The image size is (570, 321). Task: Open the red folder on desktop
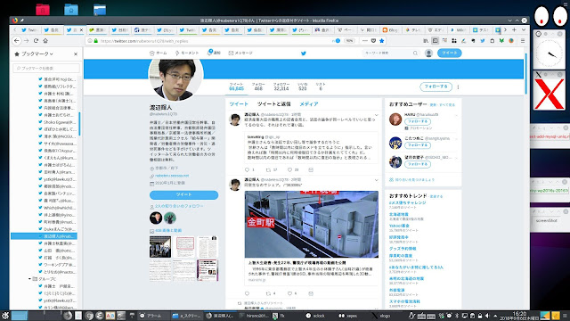(43, 9)
